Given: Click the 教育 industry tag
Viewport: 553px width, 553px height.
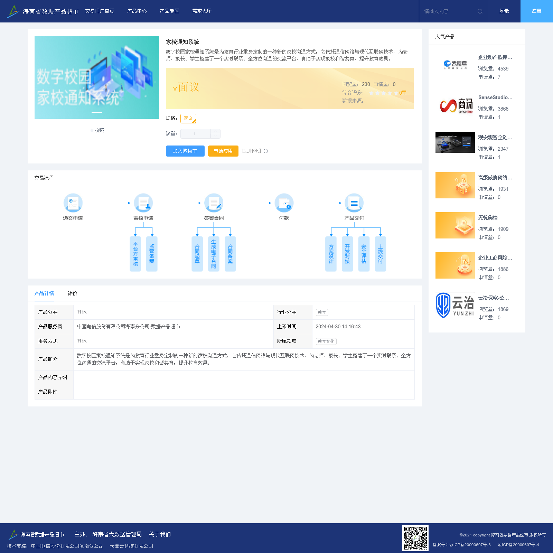Looking at the screenshot, I should coord(322,312).
